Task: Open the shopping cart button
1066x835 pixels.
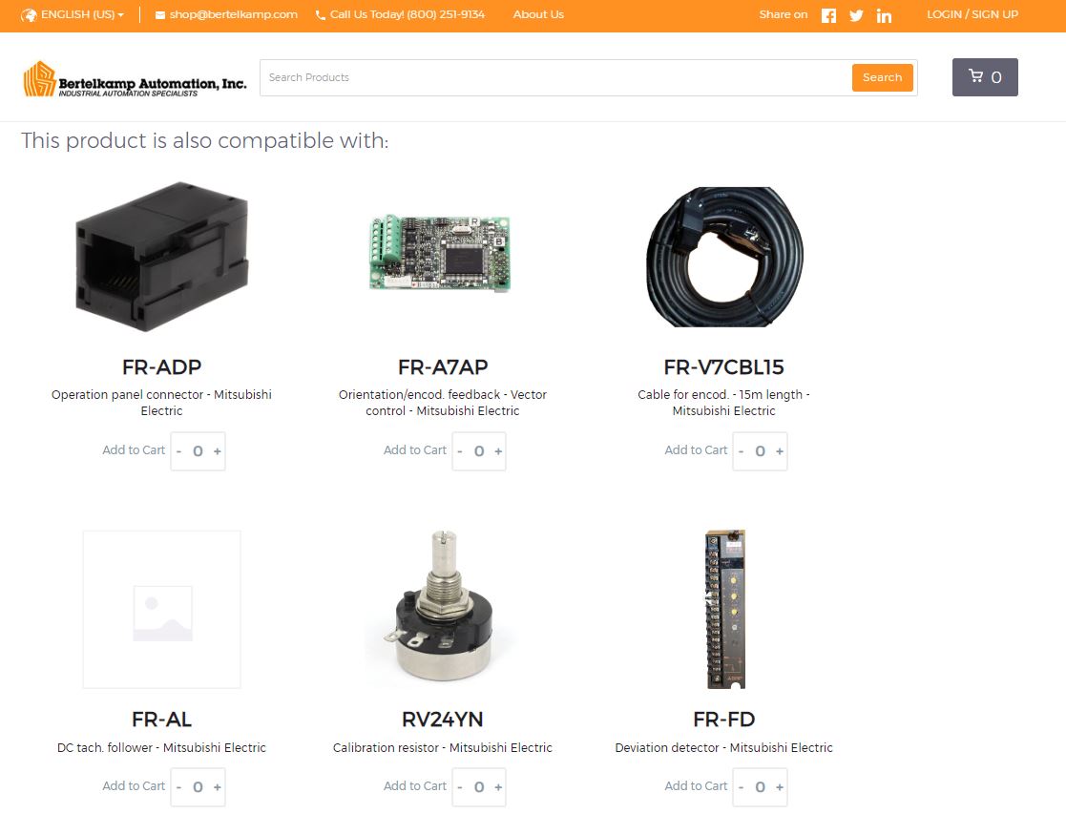Action: pos(985,77)
